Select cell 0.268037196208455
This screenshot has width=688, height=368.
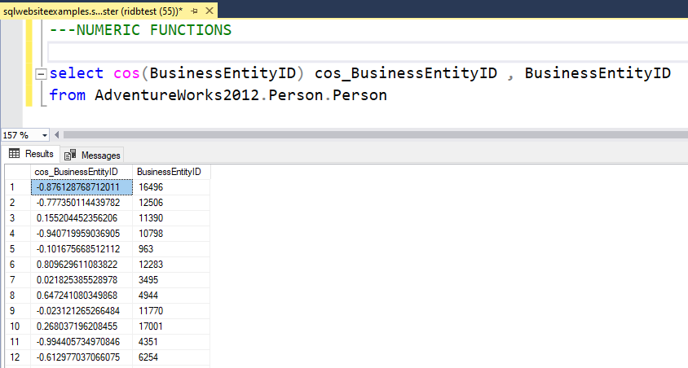[82, 326]
